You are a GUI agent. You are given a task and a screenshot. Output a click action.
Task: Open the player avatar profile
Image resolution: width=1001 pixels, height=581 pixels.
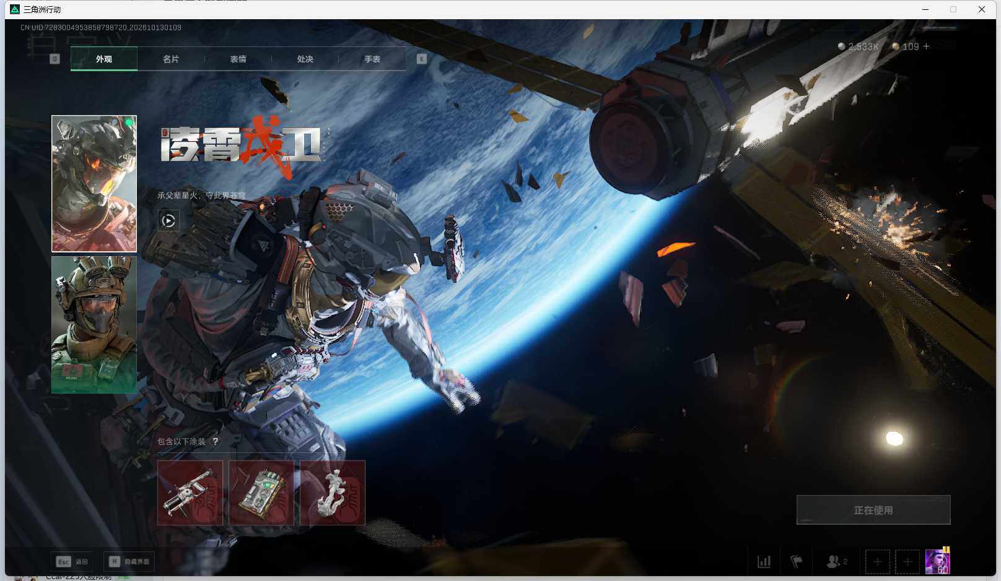click(938, 562)
